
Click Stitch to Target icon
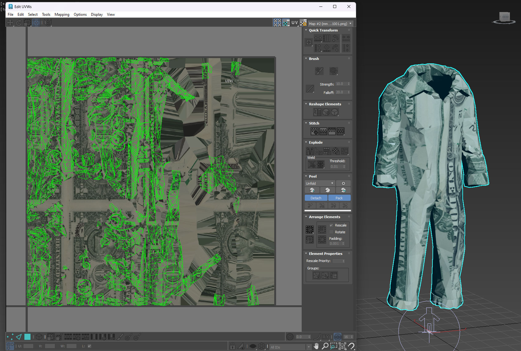point(315,131)
